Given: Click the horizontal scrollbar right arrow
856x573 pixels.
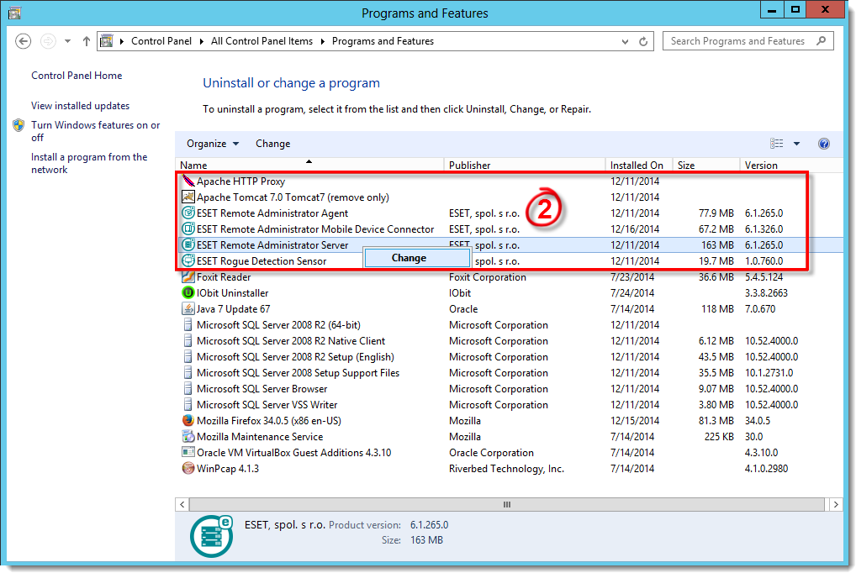Looking at the screenshot, I should tap(836, 504).
